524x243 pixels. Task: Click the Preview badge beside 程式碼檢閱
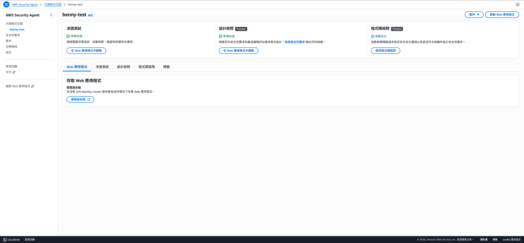coord(397,29)
